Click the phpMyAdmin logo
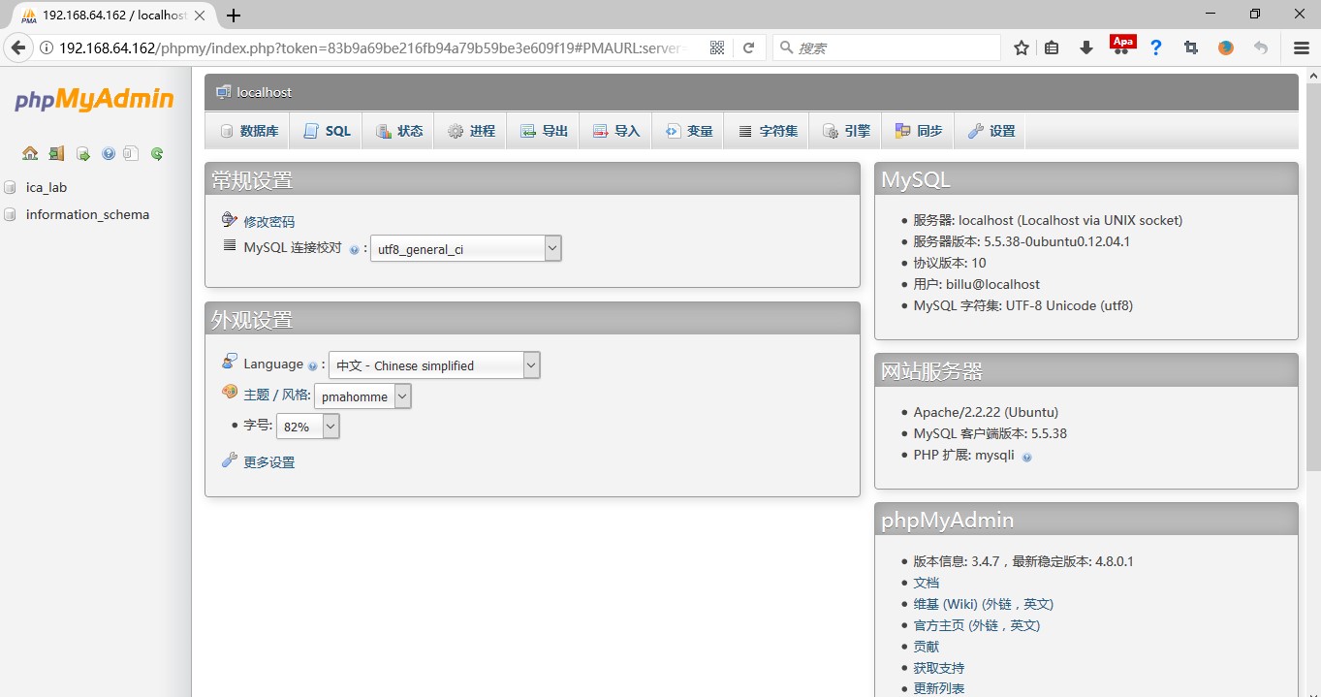The image size is (1321, 697). coord(94,99)
